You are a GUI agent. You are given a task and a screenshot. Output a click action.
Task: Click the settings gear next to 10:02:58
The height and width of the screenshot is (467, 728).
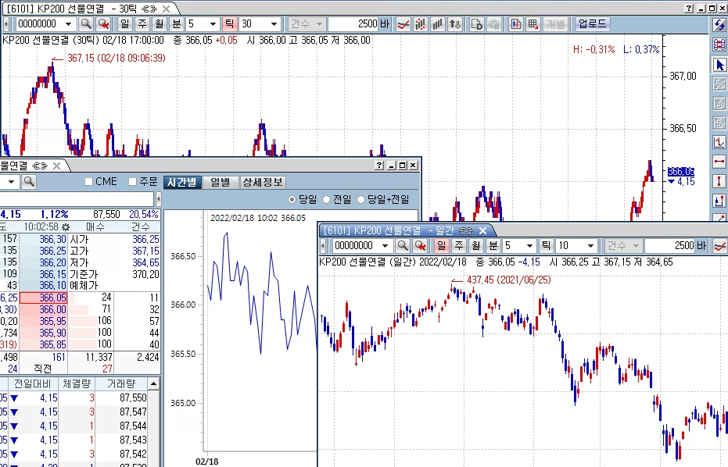pyautogui.click(x=66, y=226)
